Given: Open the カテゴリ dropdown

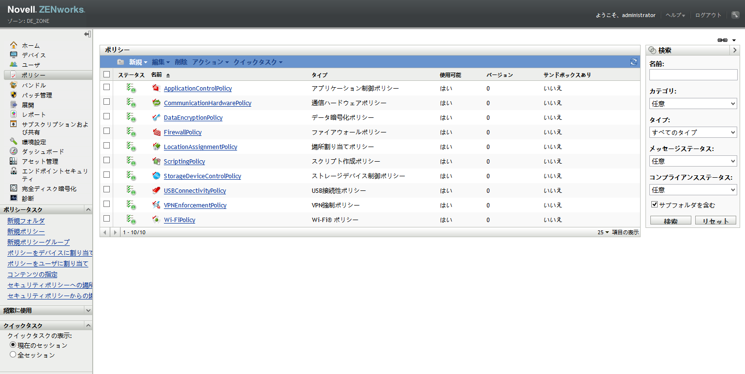Looking at the screenshot, I should tap(693, 104).
